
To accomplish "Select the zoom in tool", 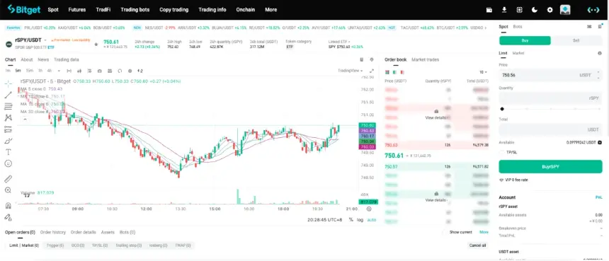I will [8, 190].
